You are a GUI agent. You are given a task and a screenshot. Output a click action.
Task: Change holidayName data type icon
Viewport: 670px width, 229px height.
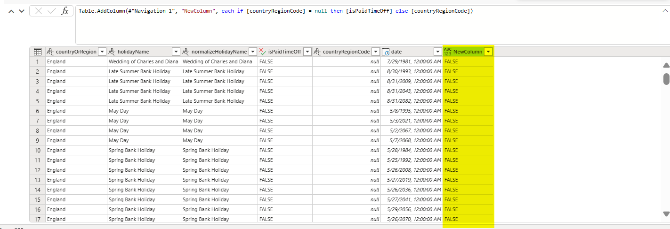pos(112,52)
